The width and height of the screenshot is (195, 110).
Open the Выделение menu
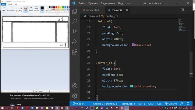[x=108, y=3]
